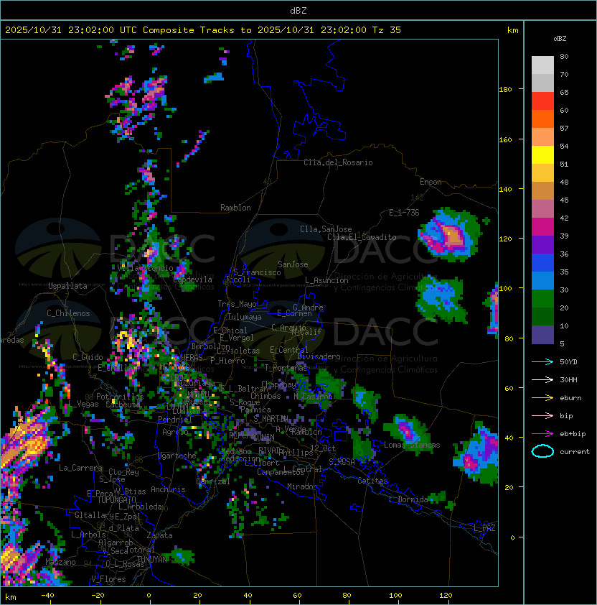597x605 pixels.
Task: Click the '180' km tick on right axis
Action: 505,90
